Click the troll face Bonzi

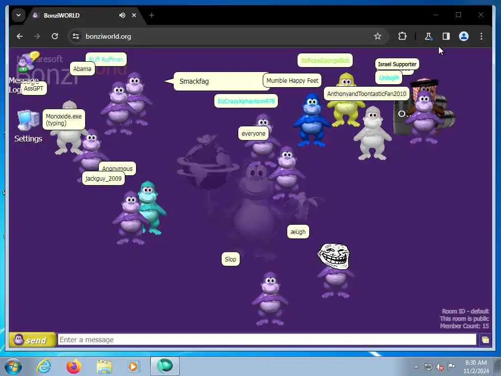click(335, 270)
